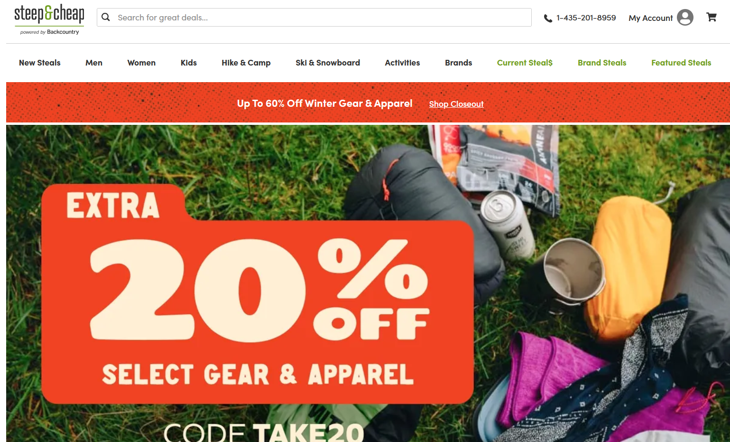
Task: Open the Featured Steals page
Action: [x=681, y=63]
